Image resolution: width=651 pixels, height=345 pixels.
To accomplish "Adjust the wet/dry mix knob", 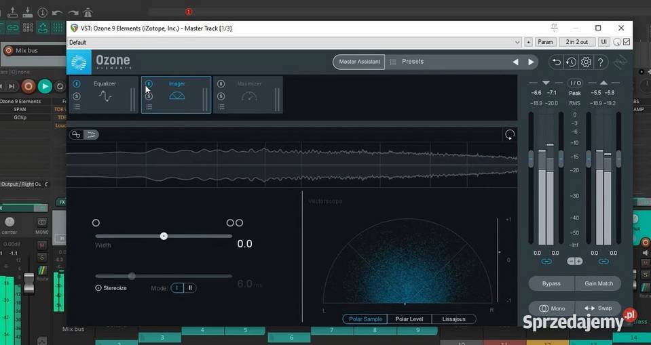I will point(617,42).
